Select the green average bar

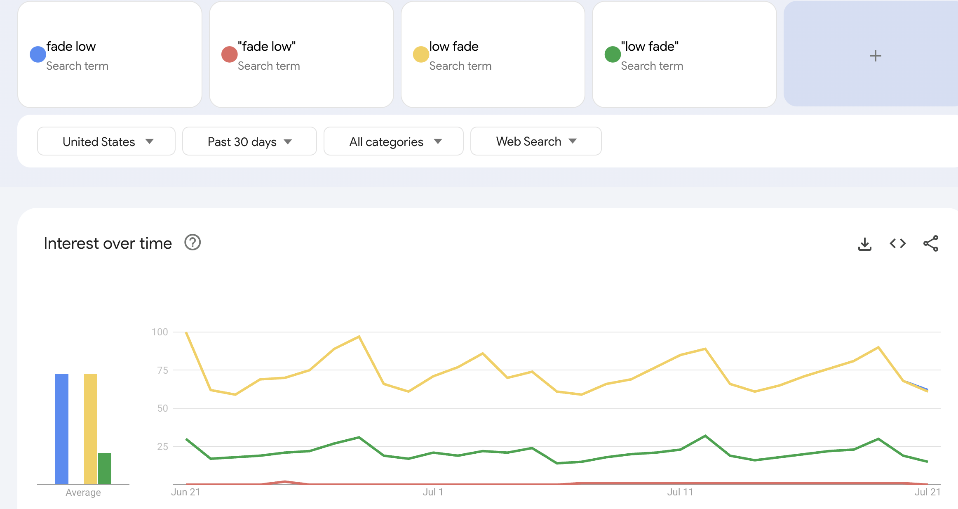pyautogui.click(x=105, y=469)
